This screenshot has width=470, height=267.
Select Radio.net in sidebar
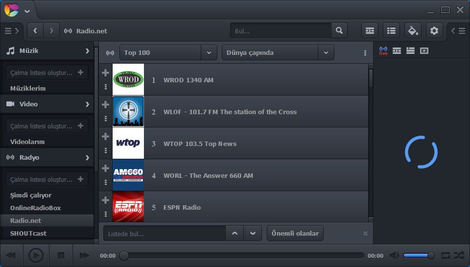tap(47, 220)
